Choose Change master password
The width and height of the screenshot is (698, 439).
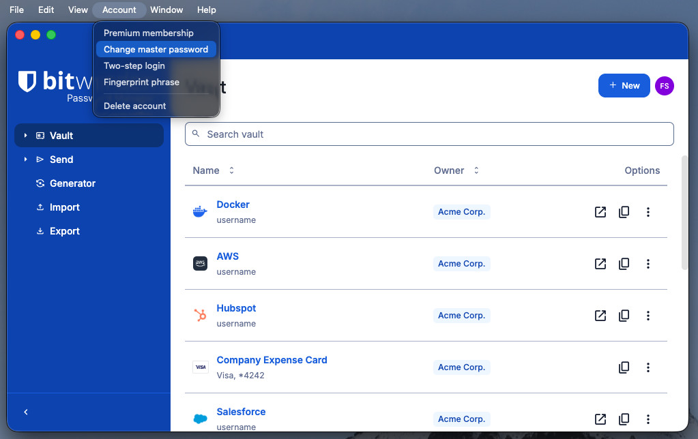[156, 49]
